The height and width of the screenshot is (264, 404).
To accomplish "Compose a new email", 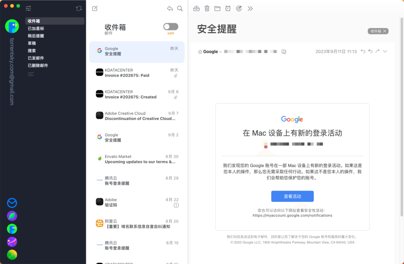I will [x=95, y=8].
